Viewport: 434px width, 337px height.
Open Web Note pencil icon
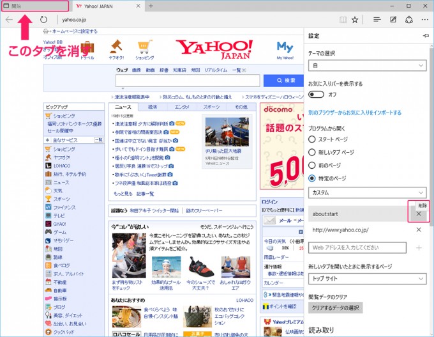click(x=393, y=19)
